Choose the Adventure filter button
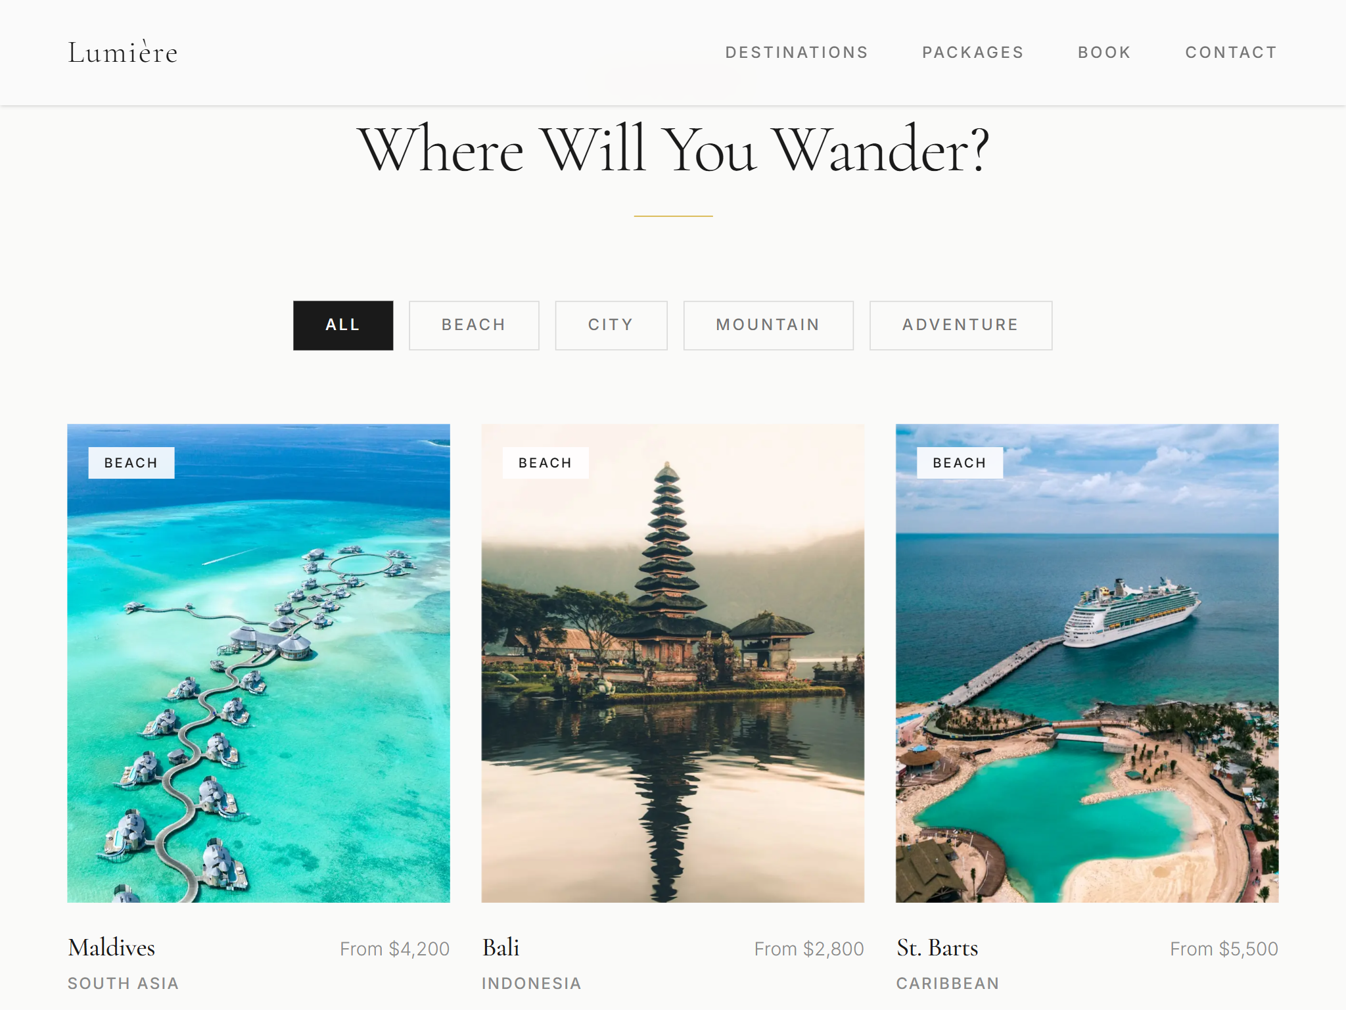1346x1010 pixels. point(960,325)
